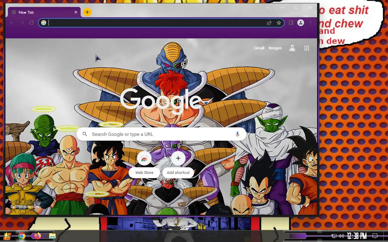The width and height of the screenshot is (388, 242).
Task: Maximize the Chrome window
Action: pyautogui.click(x=296, y=8)
